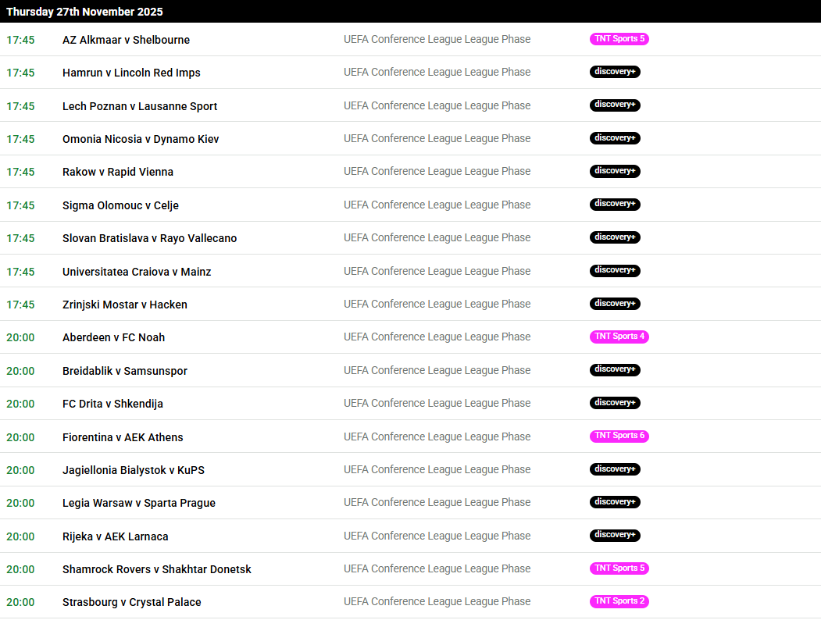This screenshot has width=821, height=620.
Task: Click 17:45 time in Sigma Olomouc row
Action: coord(20,205)
